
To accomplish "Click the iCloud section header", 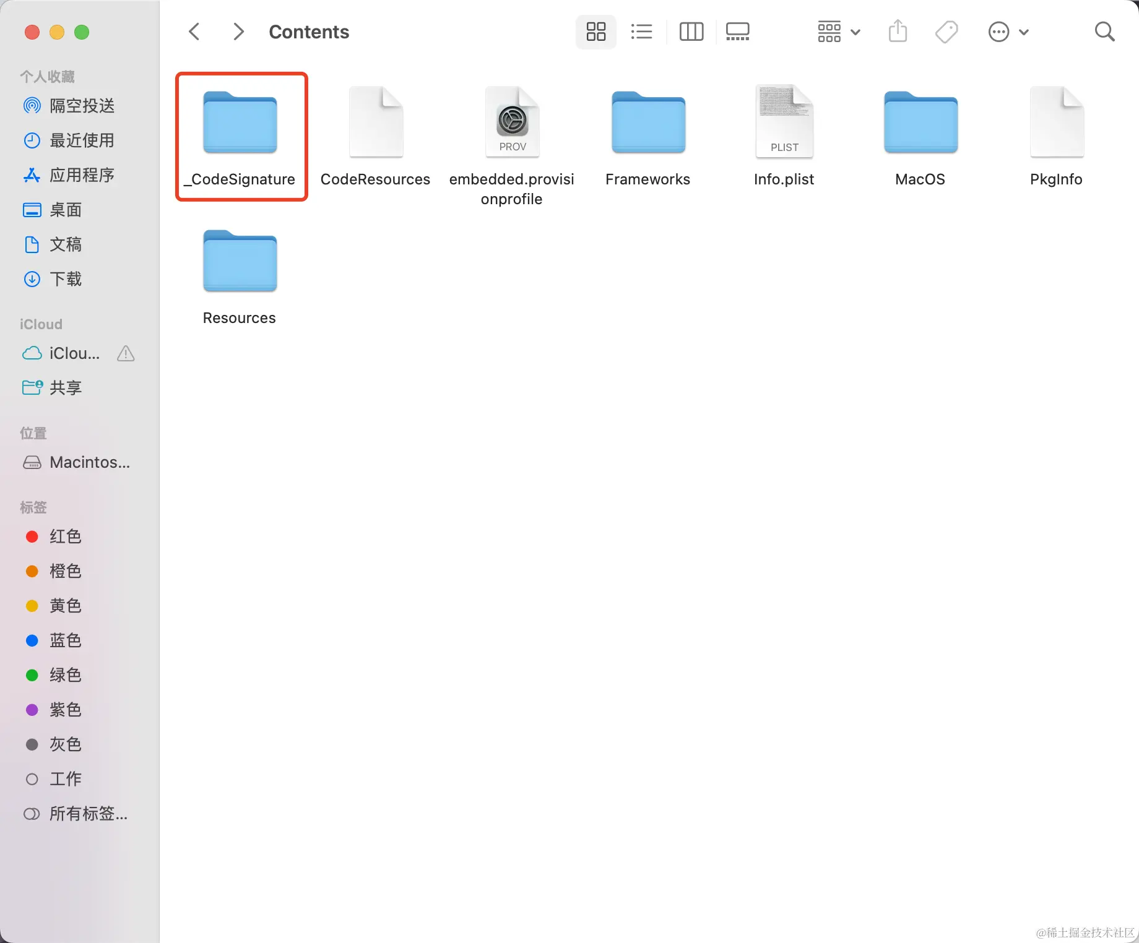I will click(x=41, y=324).
